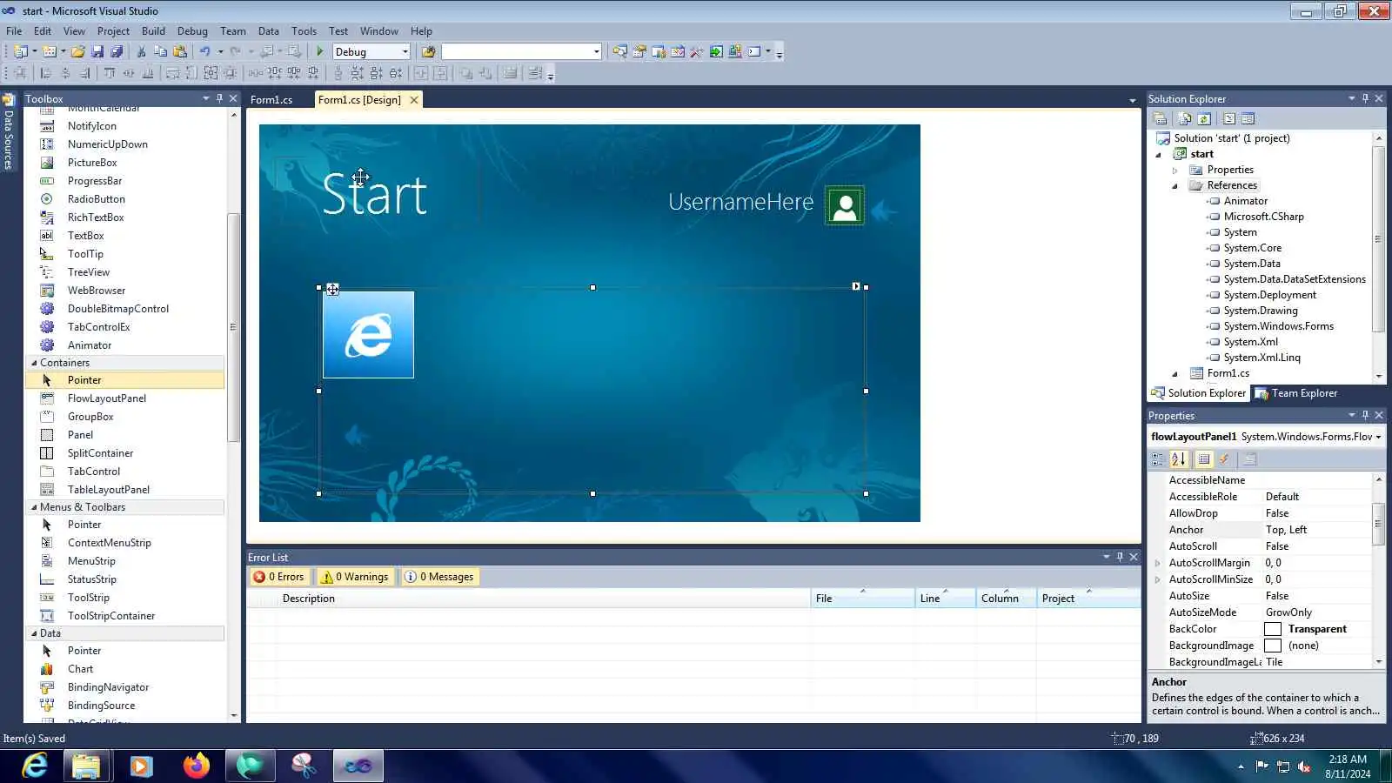Image resolution: width=1392 pixels, height=783 pixels.
Task: Click the Open File folder icon
Action: (x=78, y=52)
